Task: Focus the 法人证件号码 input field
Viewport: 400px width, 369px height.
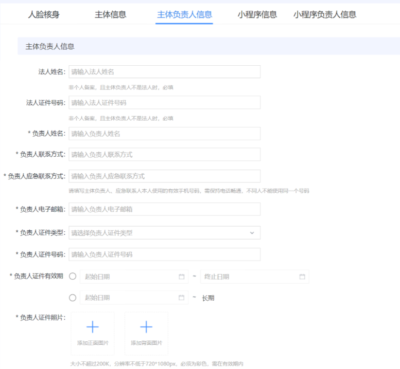Action: pos(164,103)
